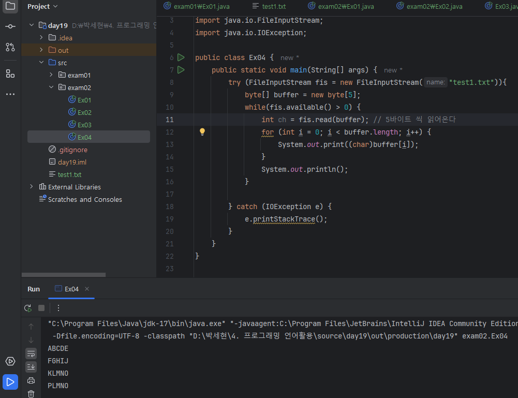Run main method from gutter arrow
This screenshot has height=398, width=518.
[181, 70]
